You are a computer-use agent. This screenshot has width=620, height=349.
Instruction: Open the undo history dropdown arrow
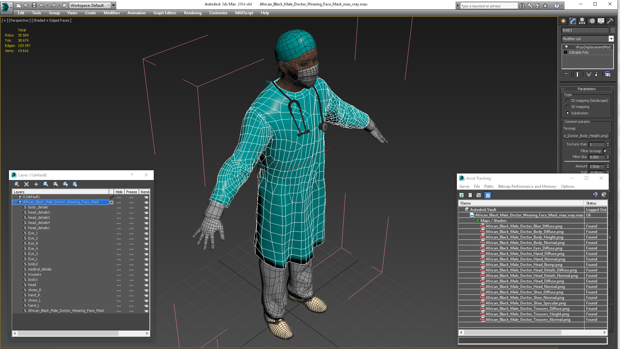(47, 5)
